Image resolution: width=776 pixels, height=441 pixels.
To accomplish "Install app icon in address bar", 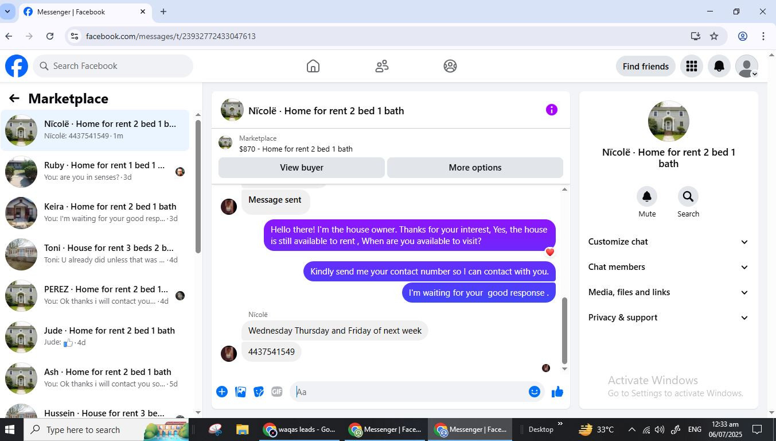I will pos(696,36).
